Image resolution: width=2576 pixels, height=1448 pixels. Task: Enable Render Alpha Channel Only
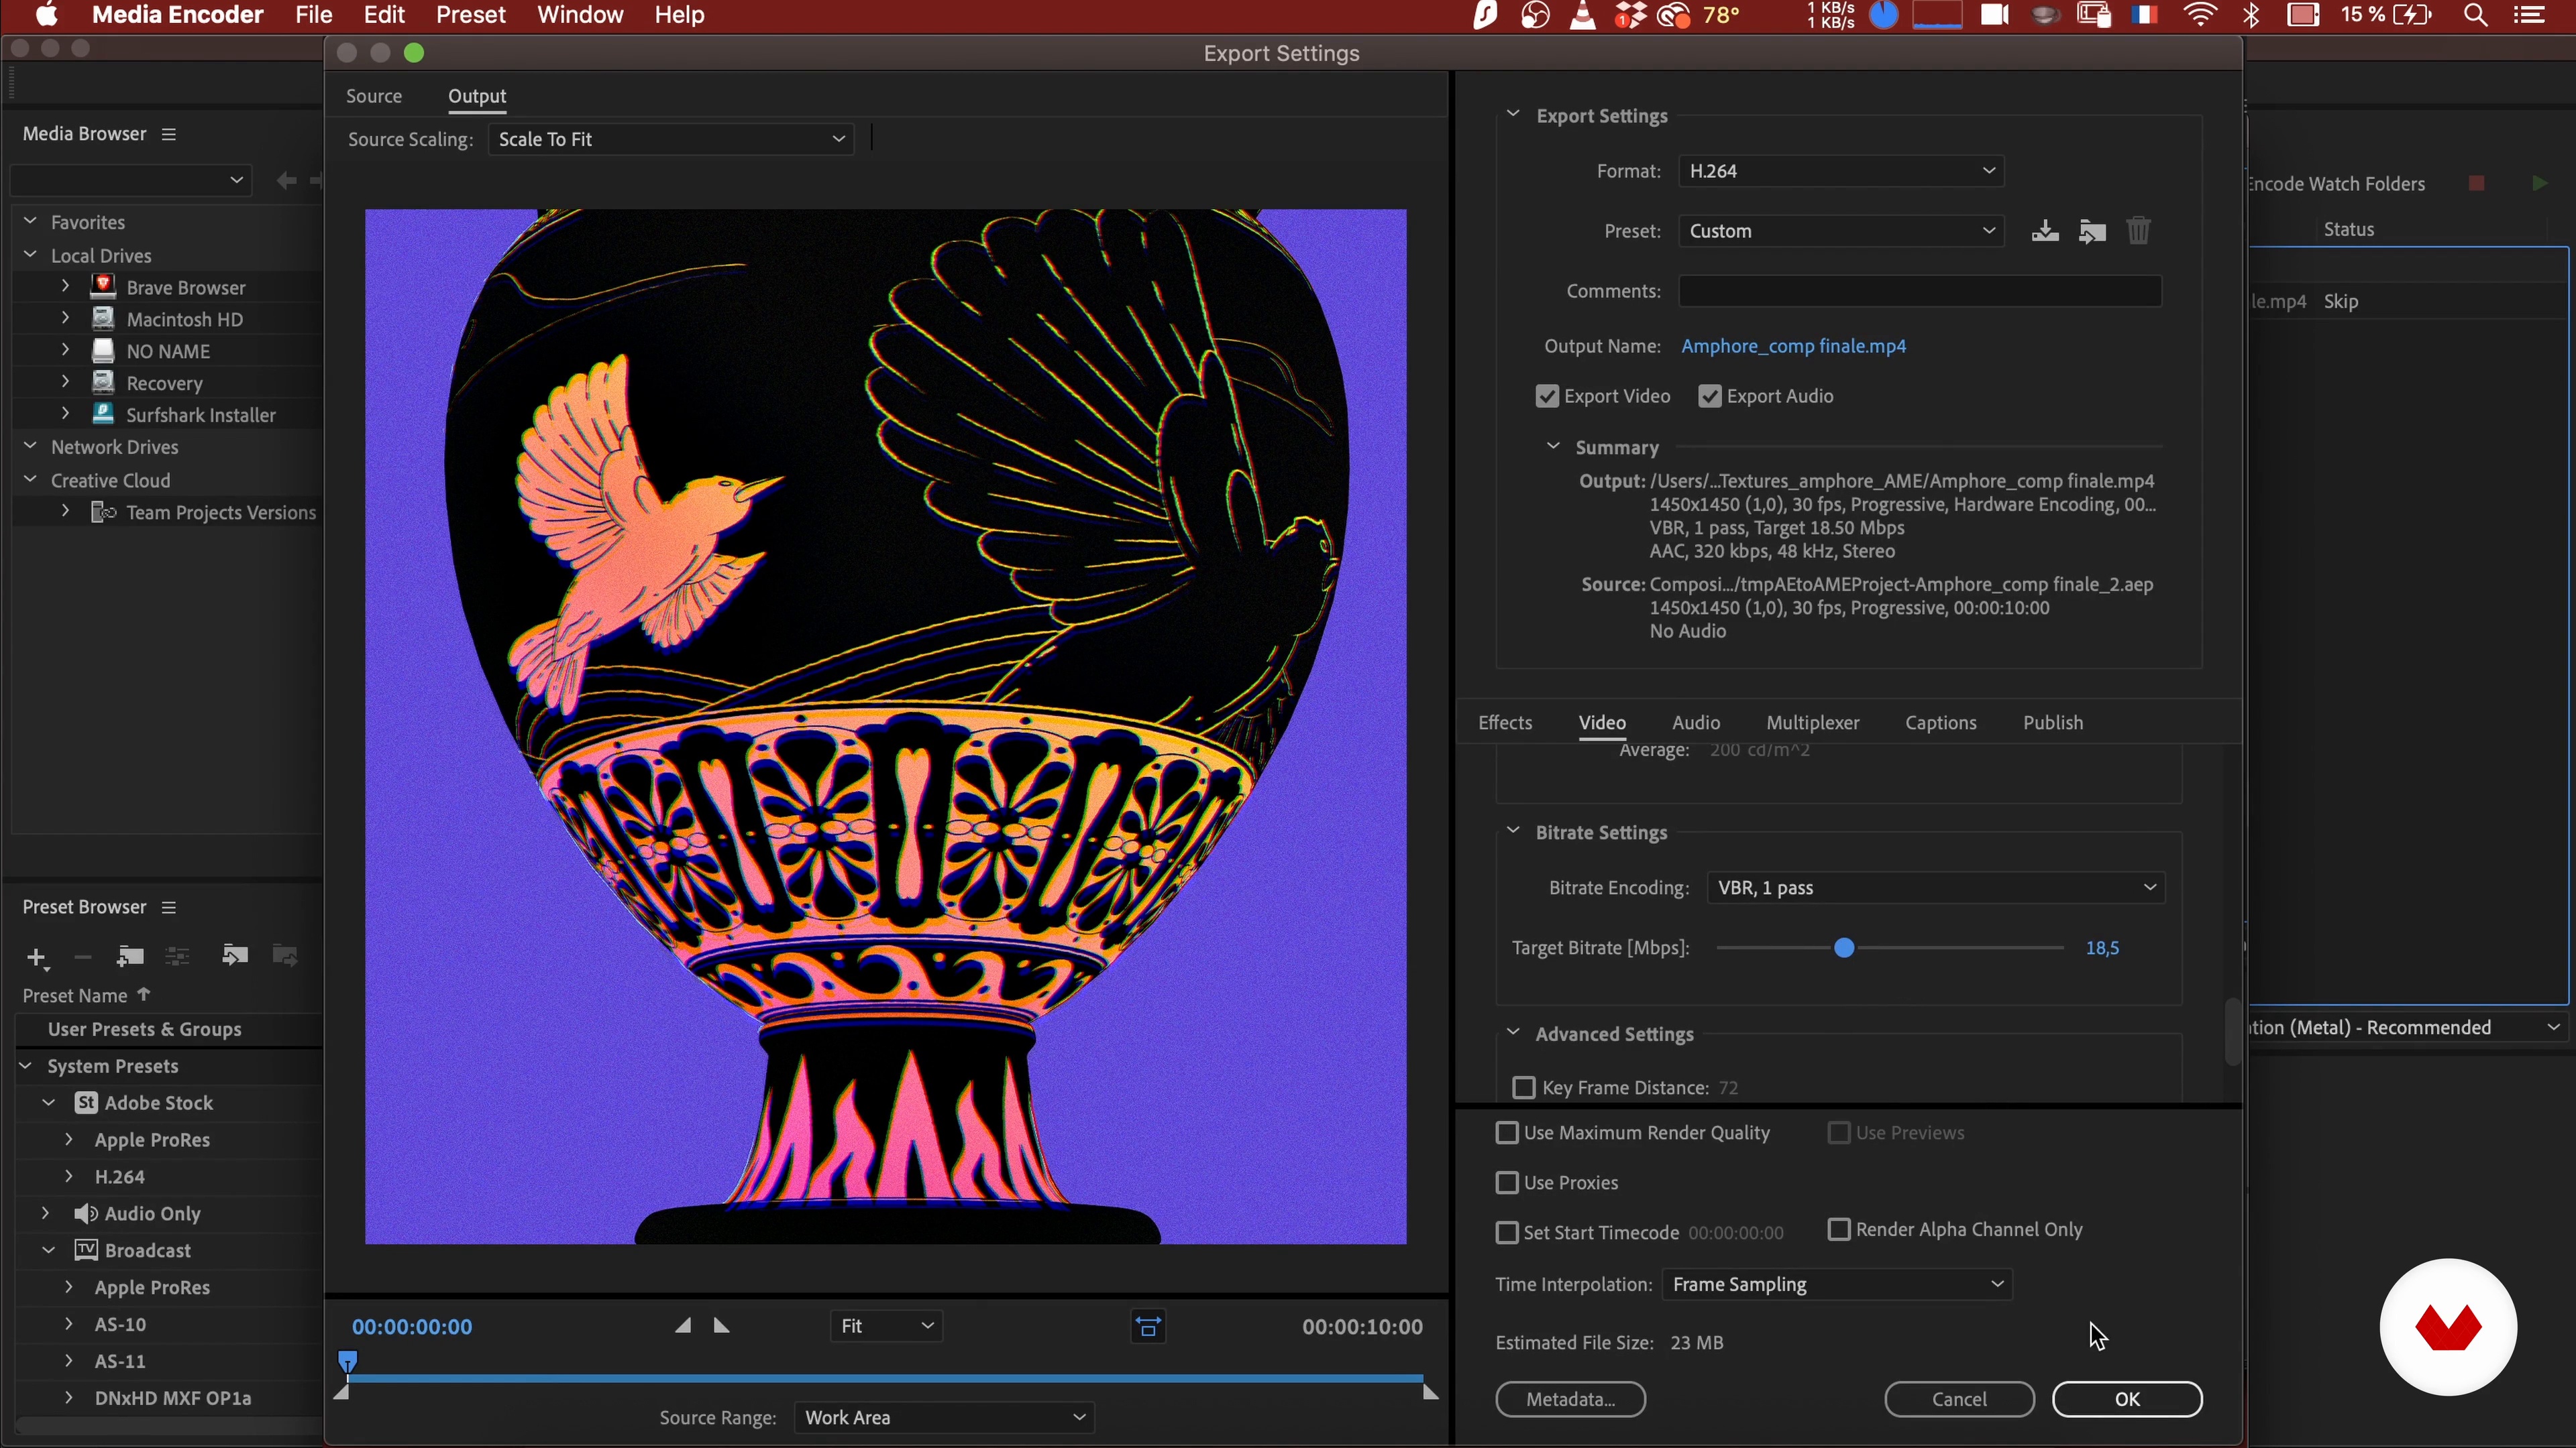(x=1839, y=1230)
